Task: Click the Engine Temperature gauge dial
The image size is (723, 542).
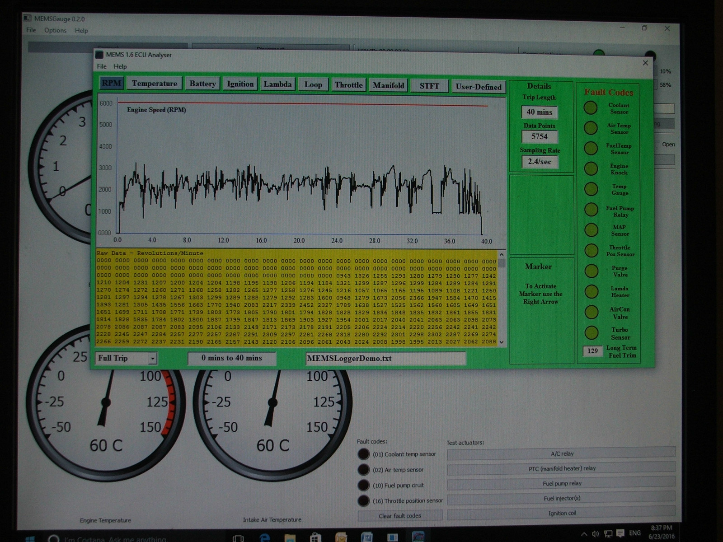Action: pyautogui.click(x=106, y=402)
